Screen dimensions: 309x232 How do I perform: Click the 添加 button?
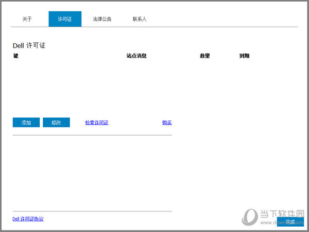(26, 123)
